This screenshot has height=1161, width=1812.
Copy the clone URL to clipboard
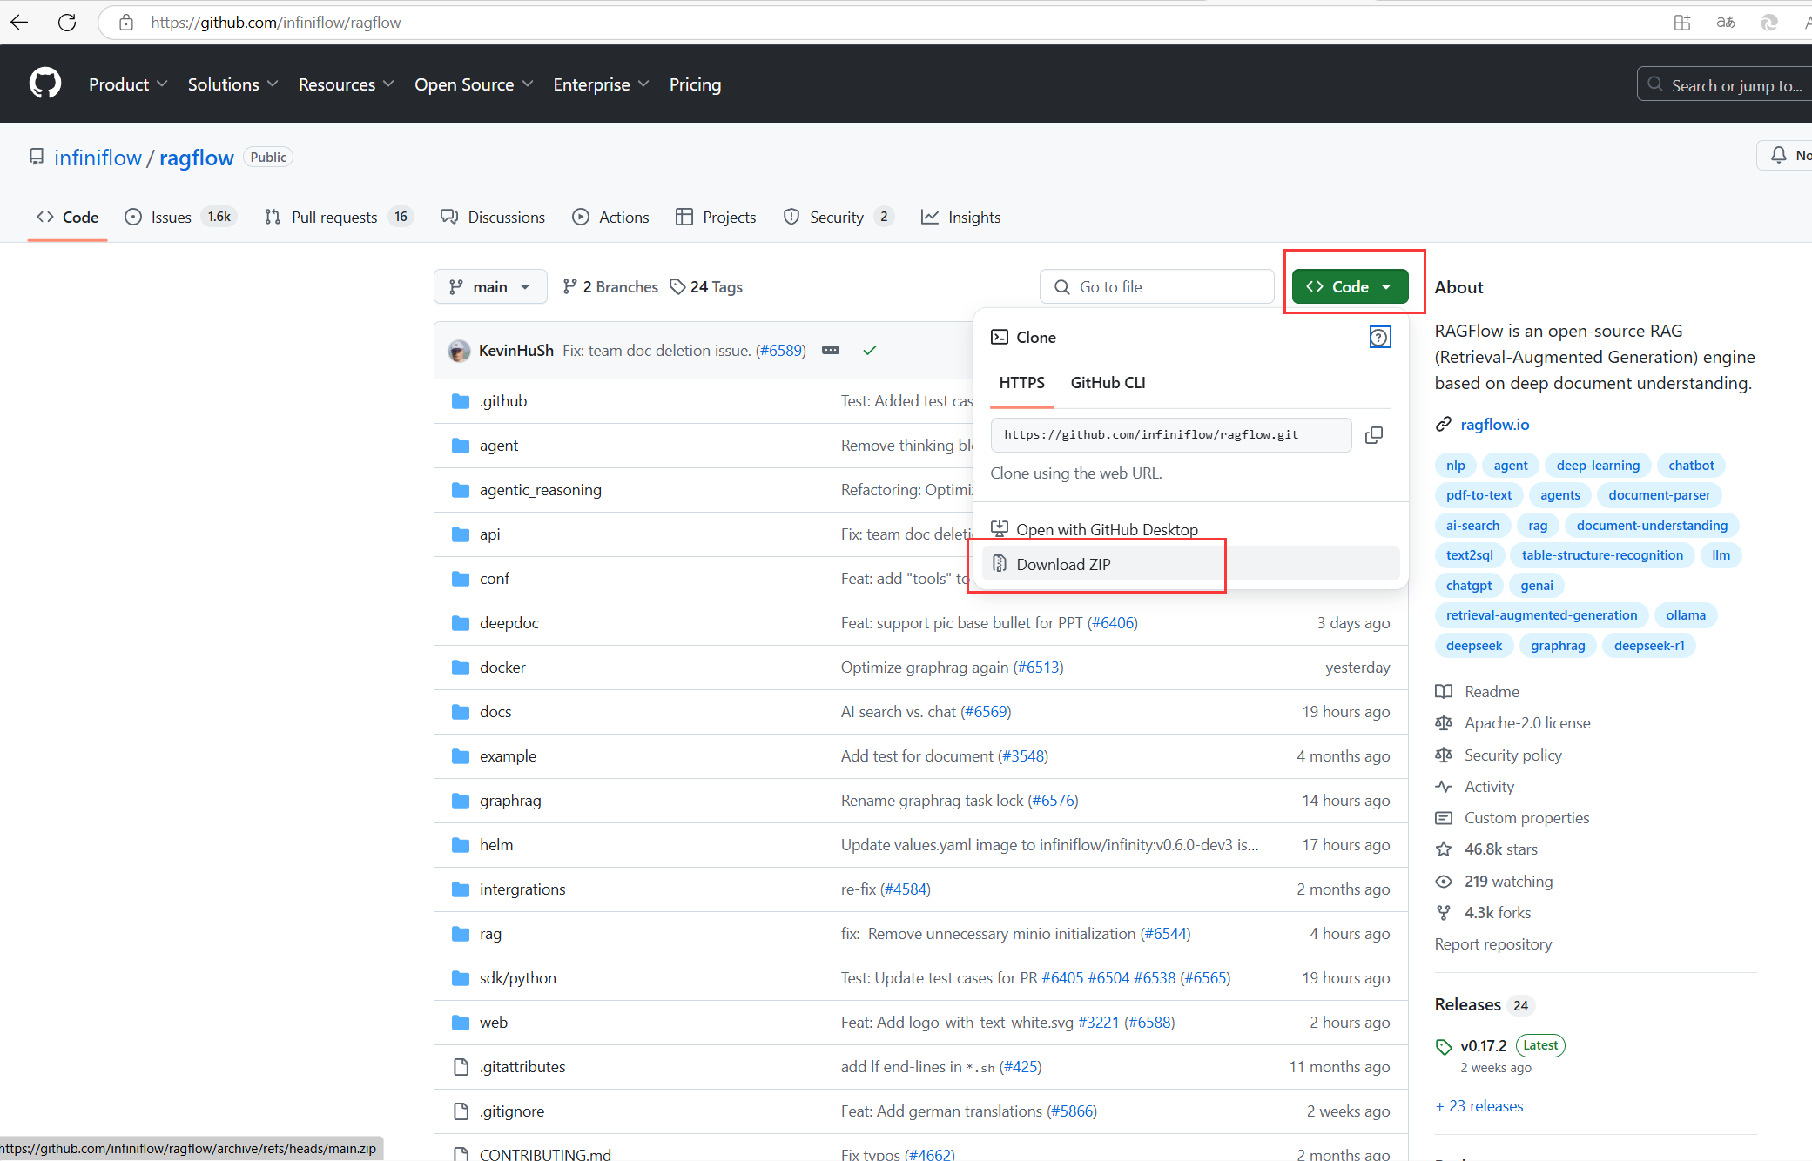[x=1374, y=435]
